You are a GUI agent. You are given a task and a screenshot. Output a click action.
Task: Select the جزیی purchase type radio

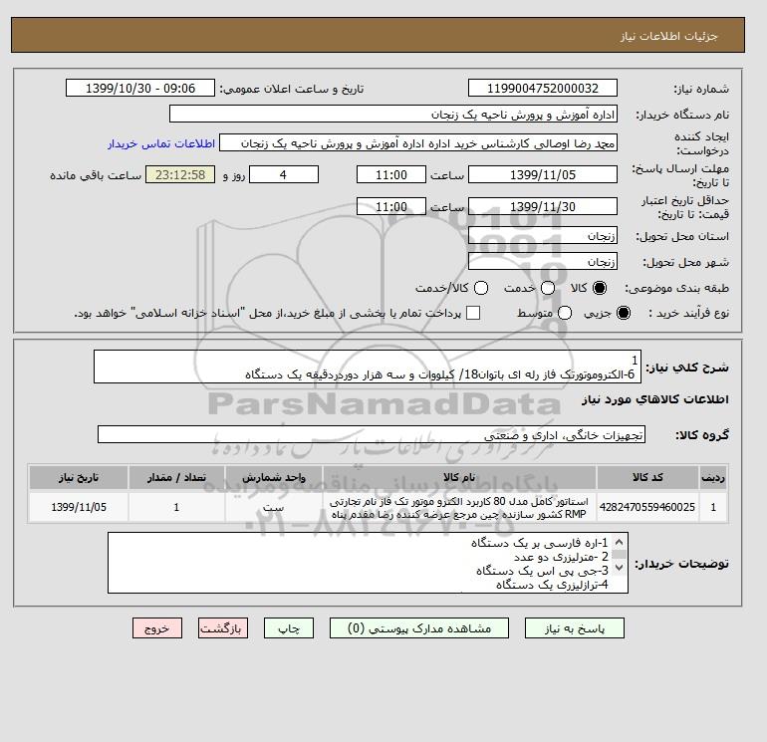(x=624, y=313)
